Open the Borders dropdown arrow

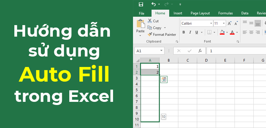pos(214,32)
